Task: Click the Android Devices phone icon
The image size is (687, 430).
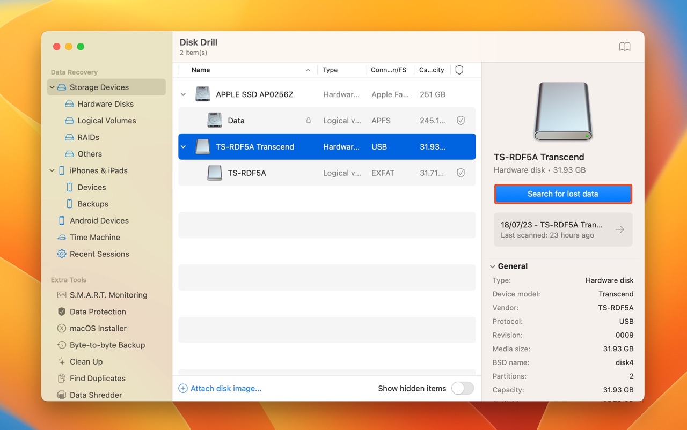Action: click(x=62, y=220)
